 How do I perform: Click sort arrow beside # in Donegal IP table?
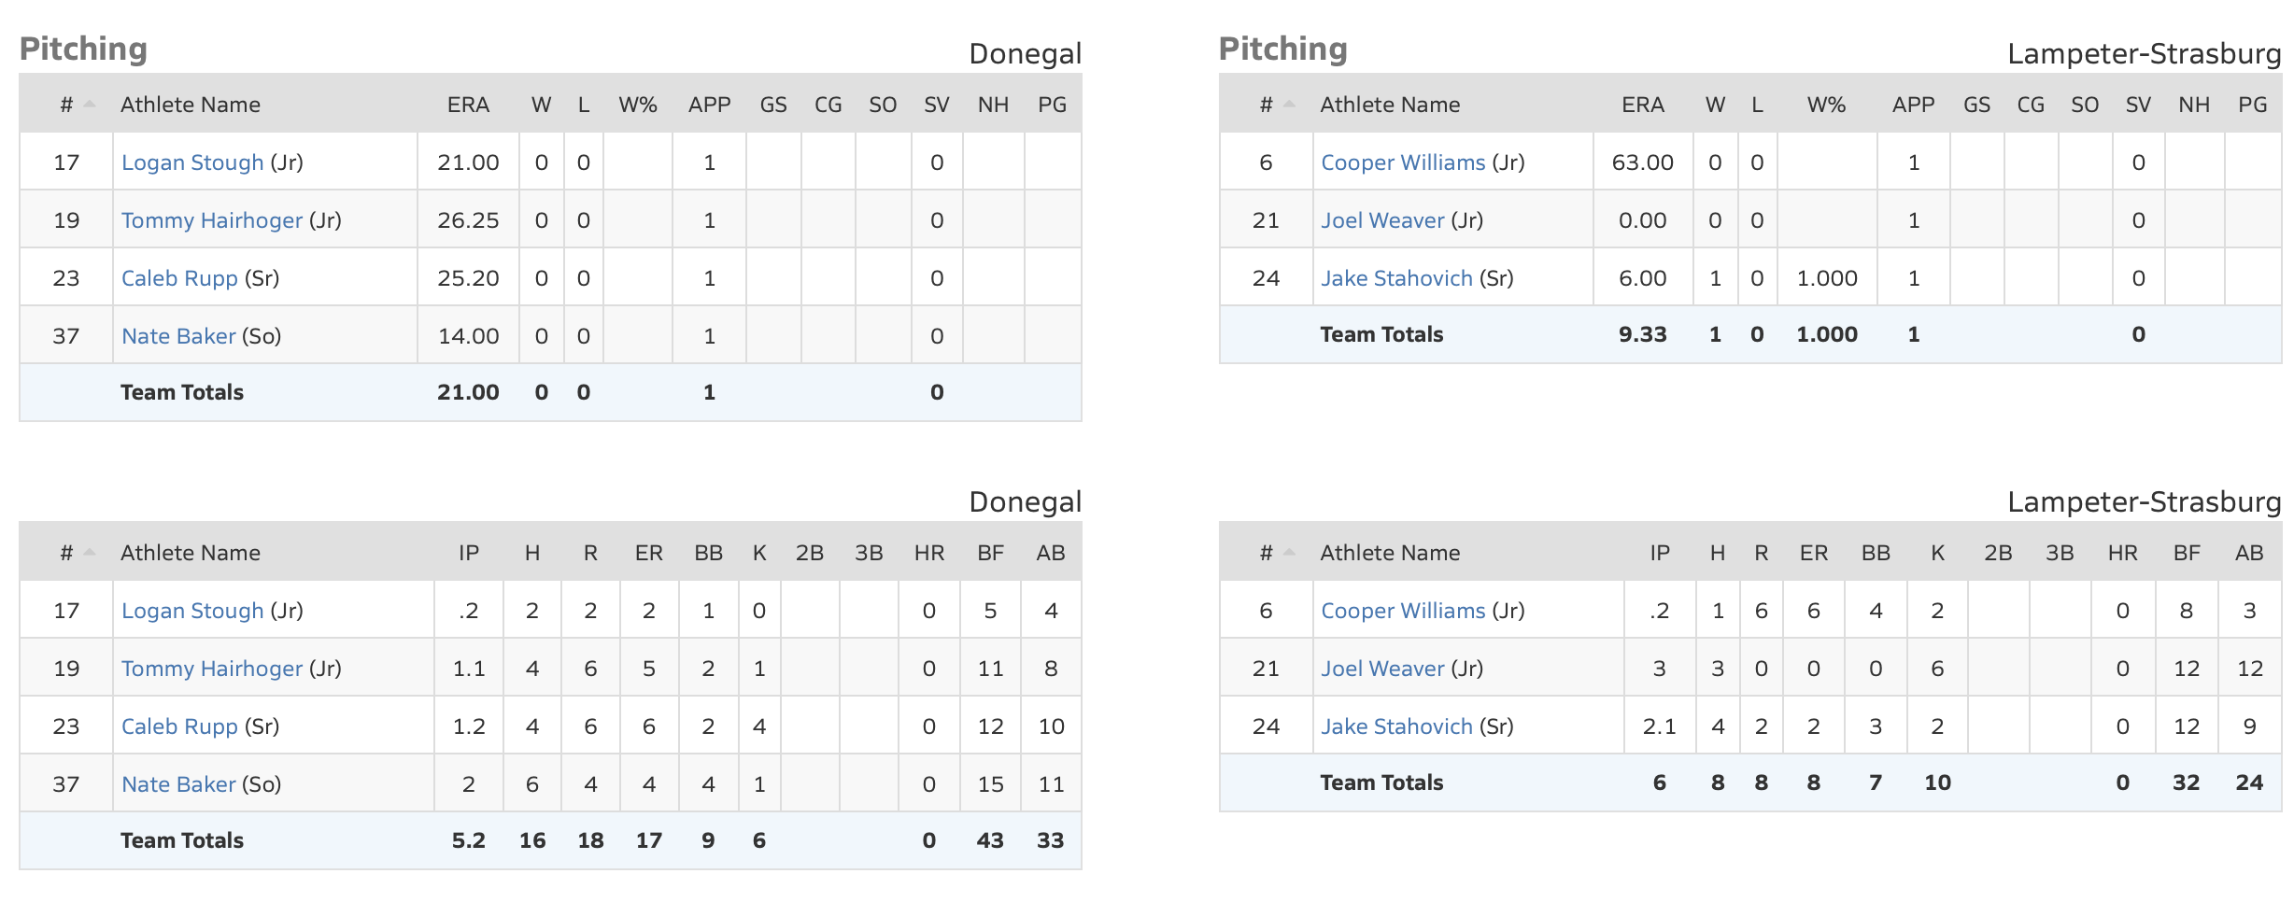tap(90, 553)
